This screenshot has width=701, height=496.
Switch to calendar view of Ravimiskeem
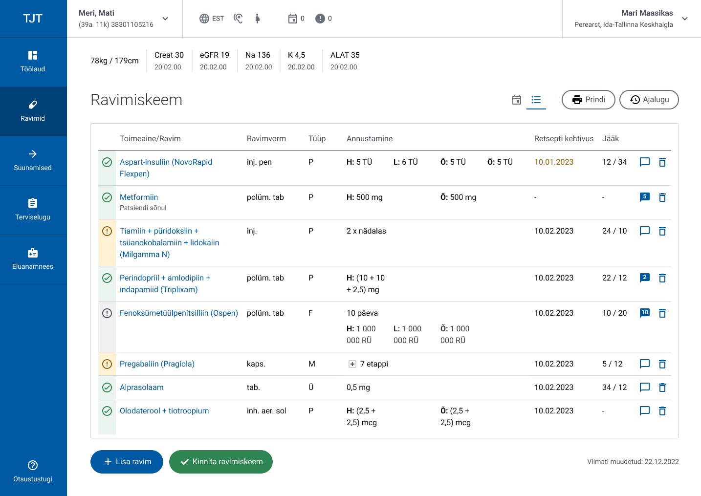coord(516,100)
